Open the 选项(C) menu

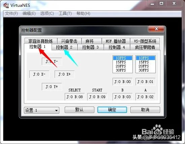47,13
